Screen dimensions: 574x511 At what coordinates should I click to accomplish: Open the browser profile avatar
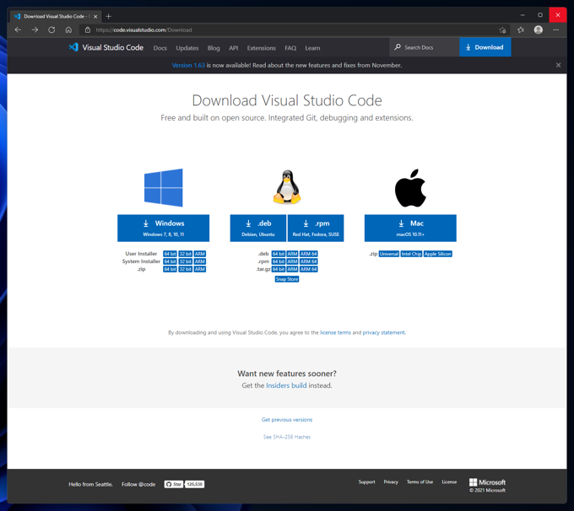point(539,30)
